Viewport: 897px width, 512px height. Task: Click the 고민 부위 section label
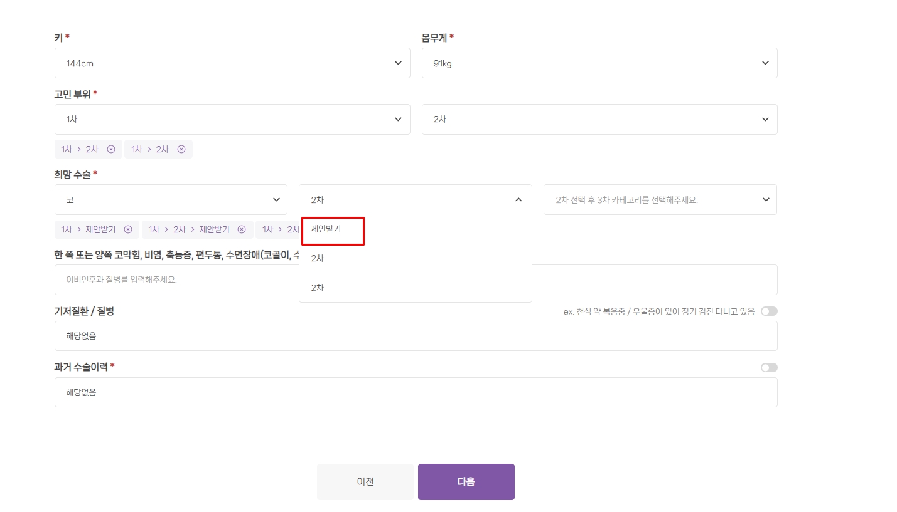tap(73, 94)
